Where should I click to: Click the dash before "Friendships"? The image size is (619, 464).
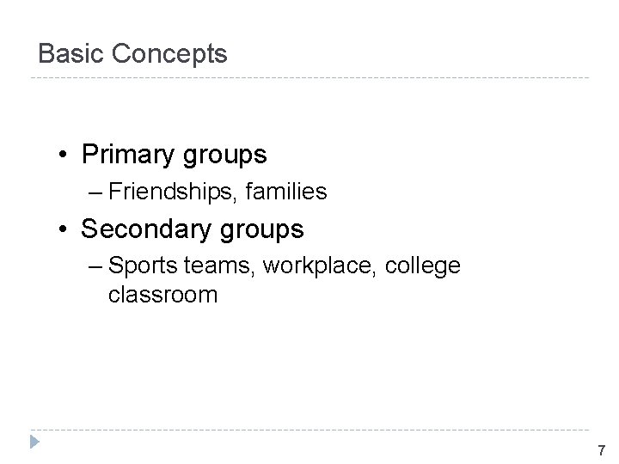coord(95,192)
